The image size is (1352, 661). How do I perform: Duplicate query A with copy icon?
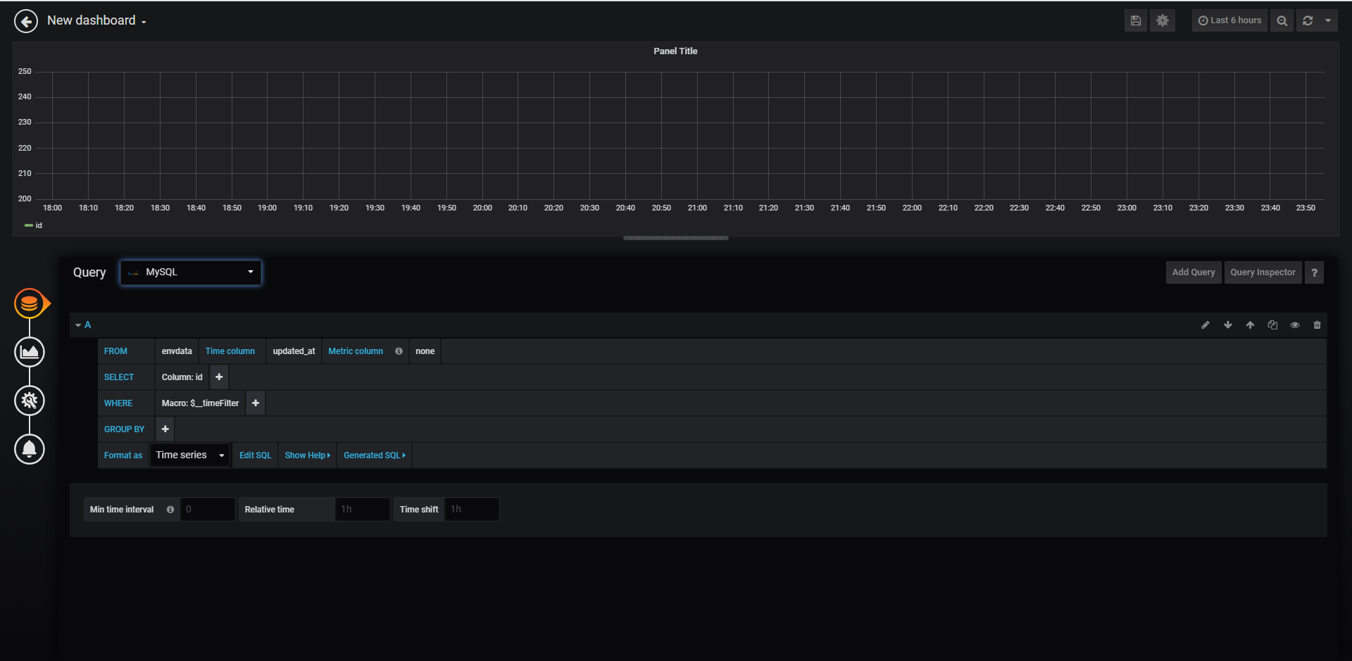tap(1272, 325)
